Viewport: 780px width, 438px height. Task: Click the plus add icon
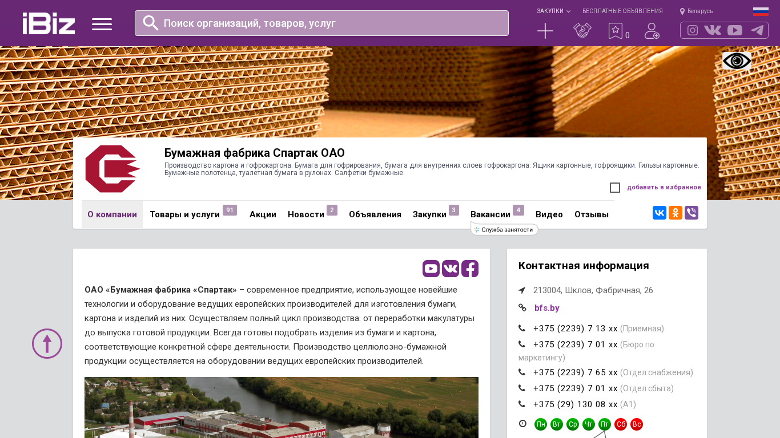545,31
